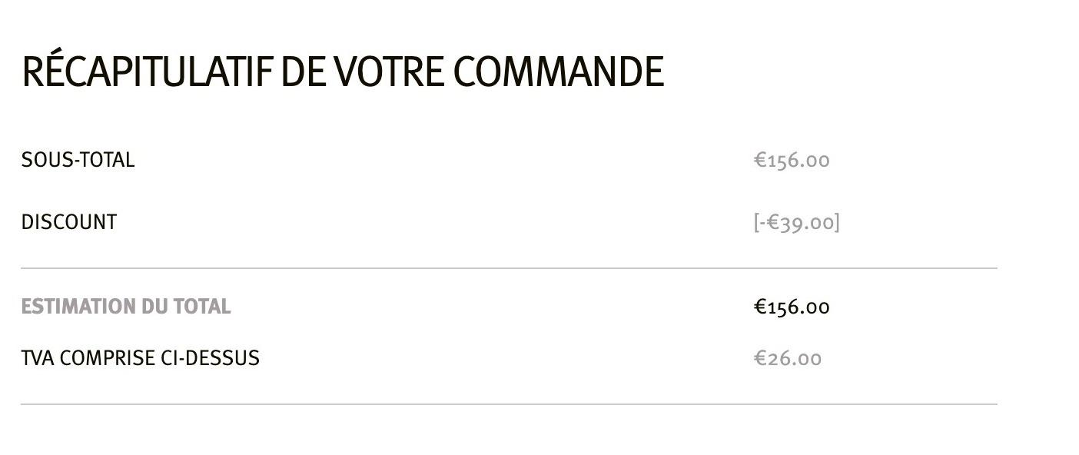The height and width of the screenshot is (455, 1079).
Task: Click the divider line below the Discount row
Action: click(x=509, y=268)
